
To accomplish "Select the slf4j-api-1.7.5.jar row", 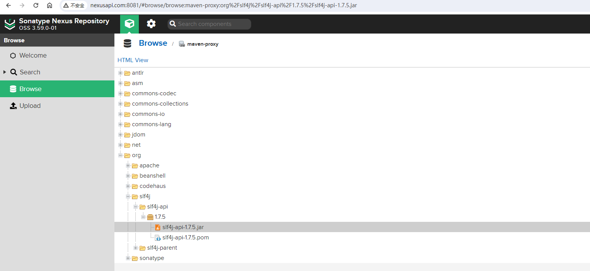I will coord(352,227).
